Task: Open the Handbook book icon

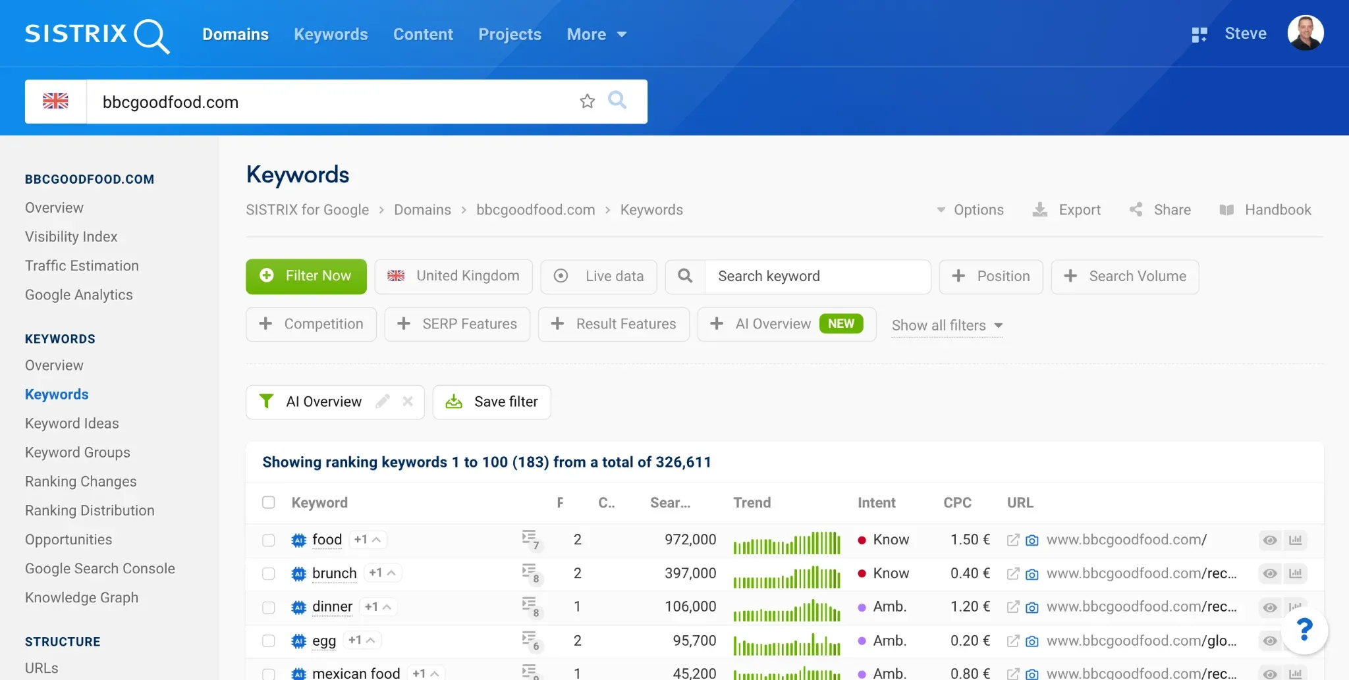Action: coord(1226,210)
